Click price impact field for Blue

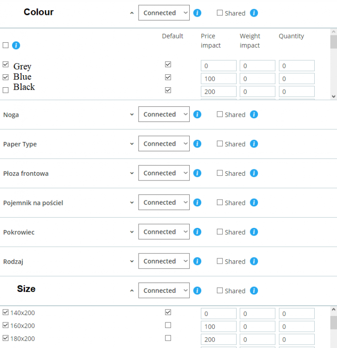(218, 79)
